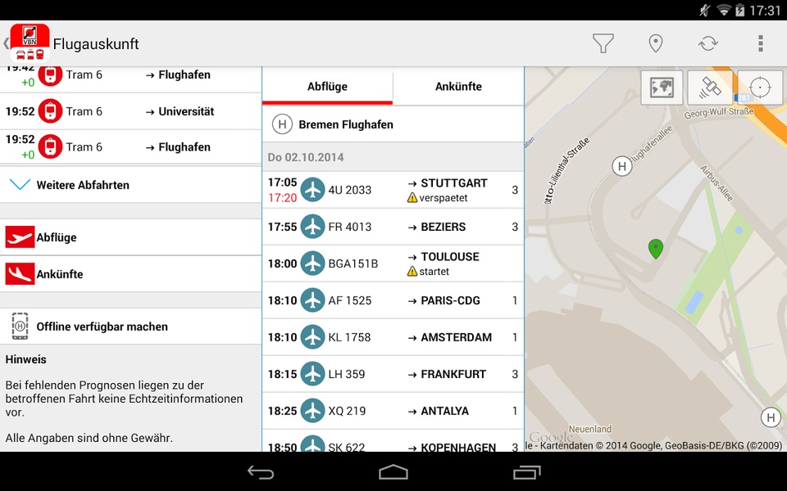Open the filter funnel icon

[x=603, y=43]
